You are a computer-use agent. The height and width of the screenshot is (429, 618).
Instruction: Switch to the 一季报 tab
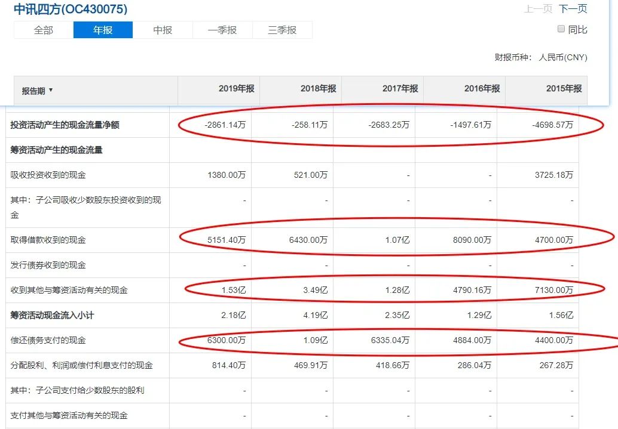pyautogui.click(x=222, y=30)
